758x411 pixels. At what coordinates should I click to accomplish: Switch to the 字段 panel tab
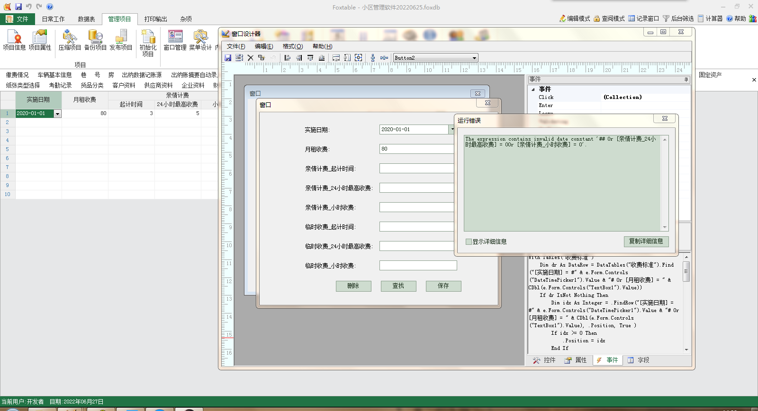pyautogui.click(x=639, y=360)
